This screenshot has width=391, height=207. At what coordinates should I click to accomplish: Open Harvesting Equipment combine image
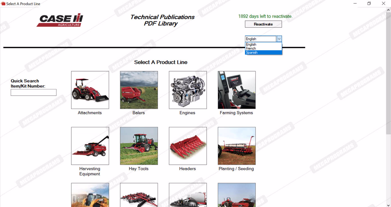pyautogui.click(x=90, y=146)
